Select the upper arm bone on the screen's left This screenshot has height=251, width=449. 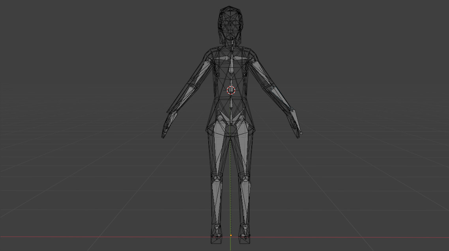click(201, 74)
